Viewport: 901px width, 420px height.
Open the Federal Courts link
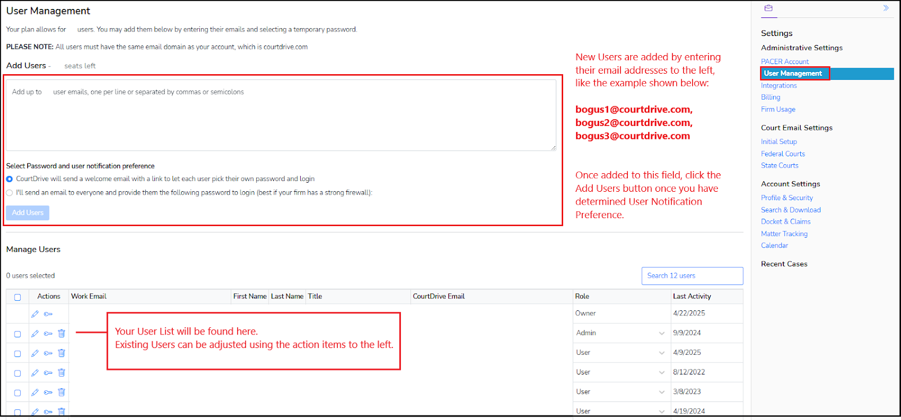click(x=783, y=154)
